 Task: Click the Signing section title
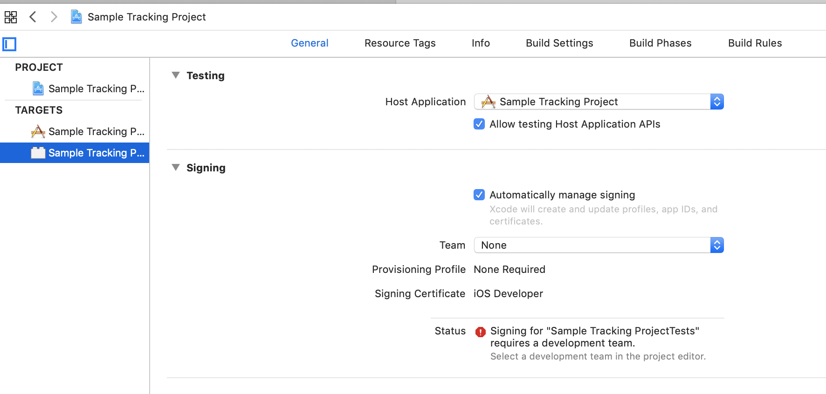point(206,168)
